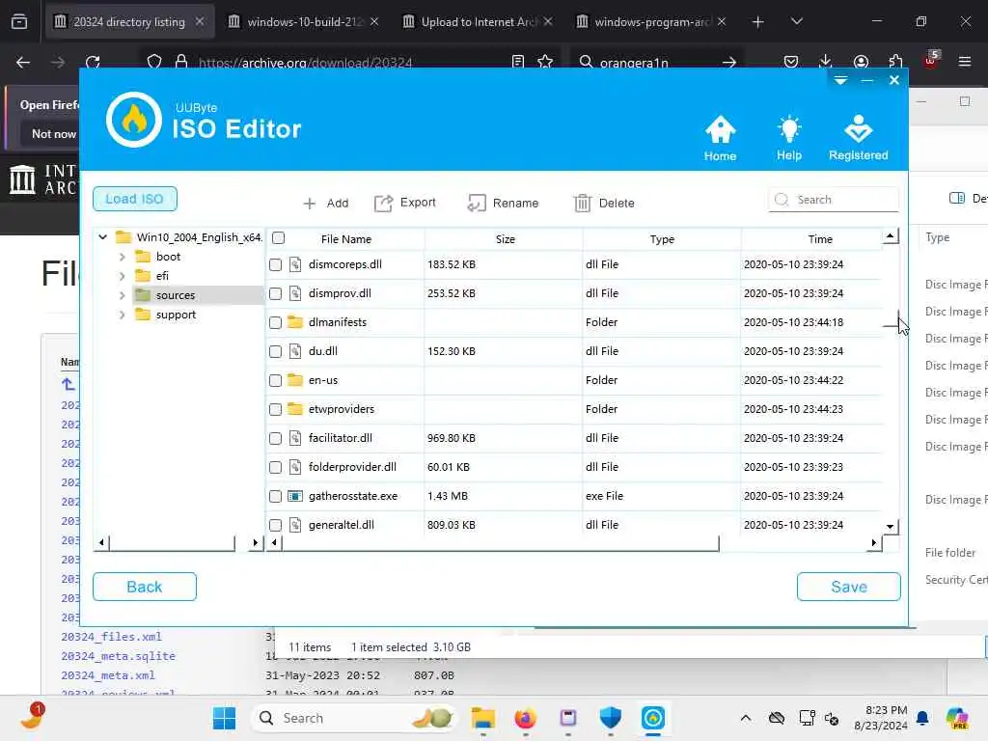Screen dimensions: 988x741
Task: Open the Firefox hamburger menu
Action: (x=965, y=62)
